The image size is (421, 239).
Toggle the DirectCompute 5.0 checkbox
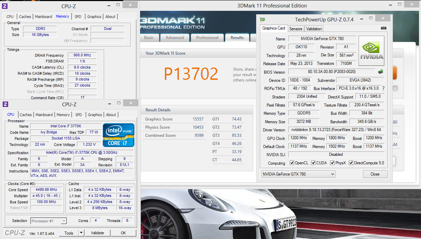[x=351, y=163]
